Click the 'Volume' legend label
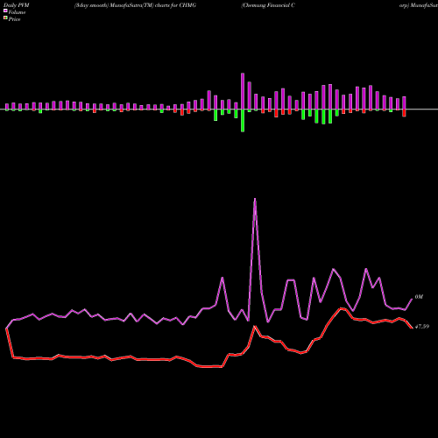The image size is (438, 438). pyautogui.click(x=17, y=12)
